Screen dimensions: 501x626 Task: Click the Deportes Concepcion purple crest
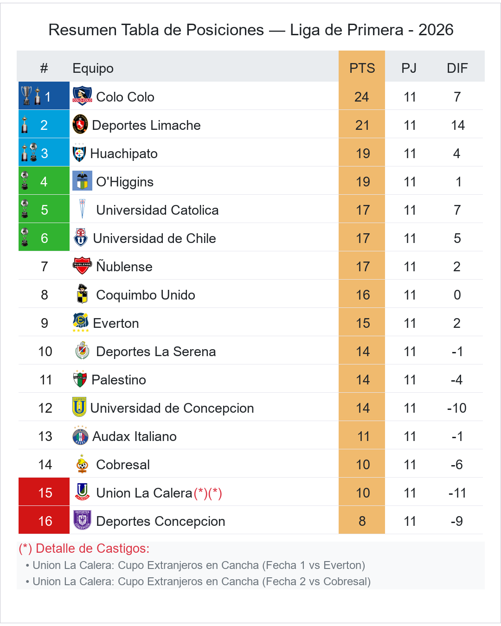[x=82, y=520]
